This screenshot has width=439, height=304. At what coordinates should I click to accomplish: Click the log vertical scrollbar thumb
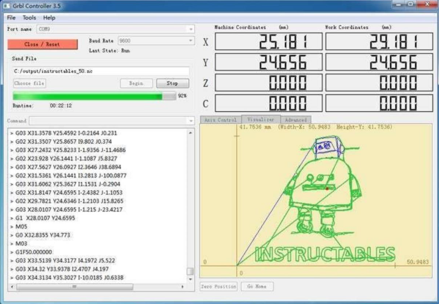190,271
